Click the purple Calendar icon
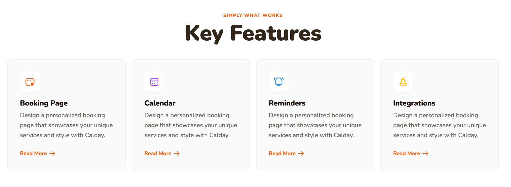511x187 pixels. (154, 82)
